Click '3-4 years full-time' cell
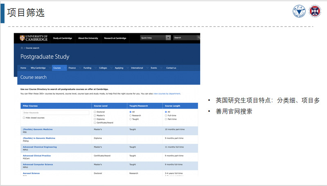The image size is (327, 186). tap(174, 173)
